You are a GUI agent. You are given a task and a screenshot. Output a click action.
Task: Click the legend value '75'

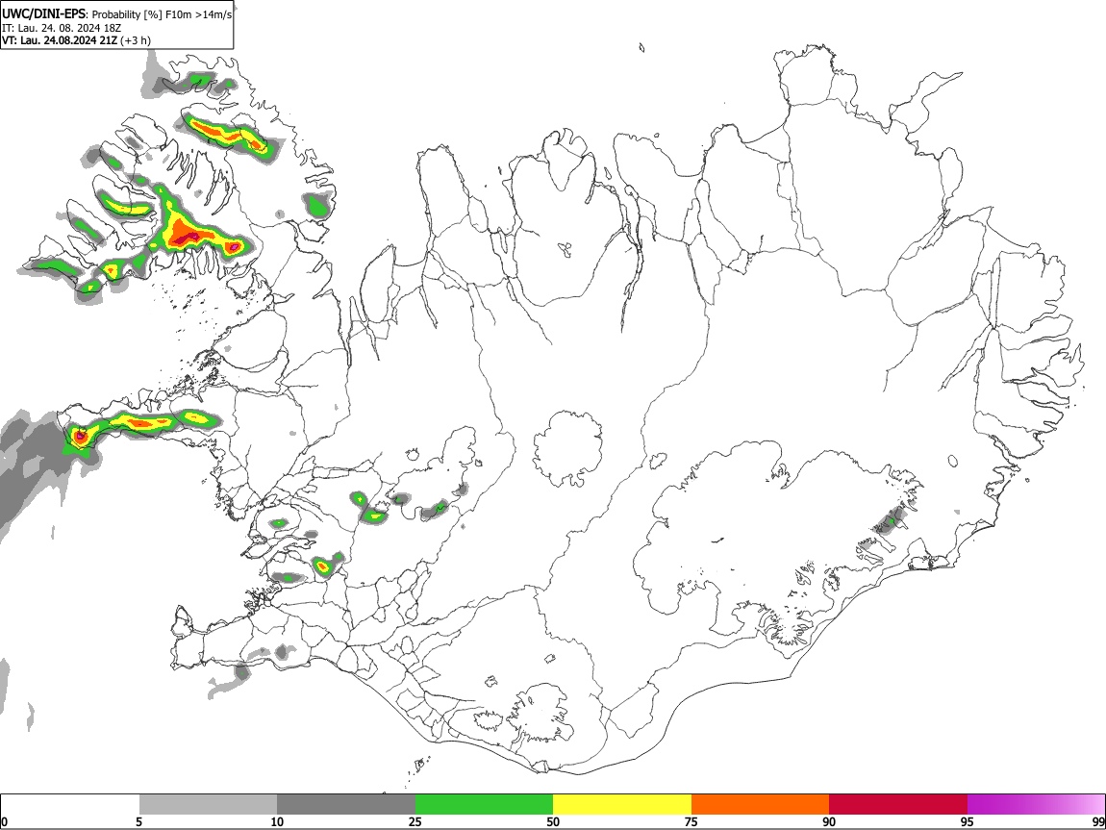tap(691, 822)
